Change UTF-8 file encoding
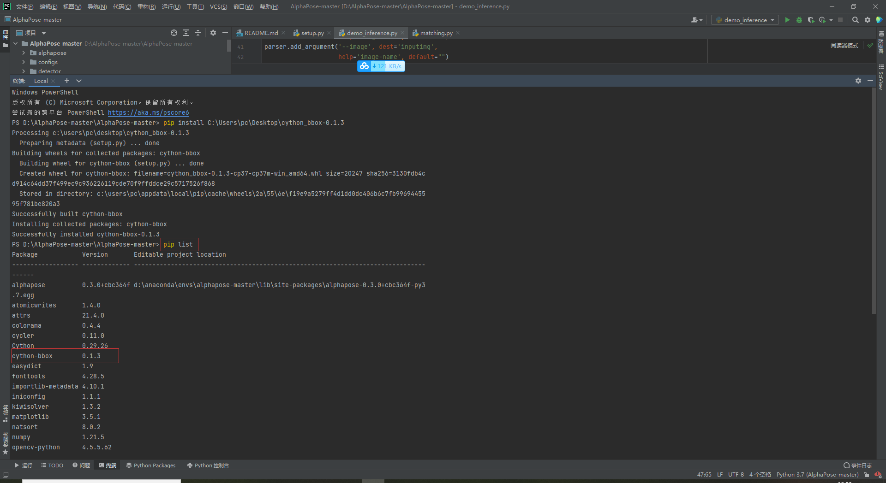 tap(736, 475)
